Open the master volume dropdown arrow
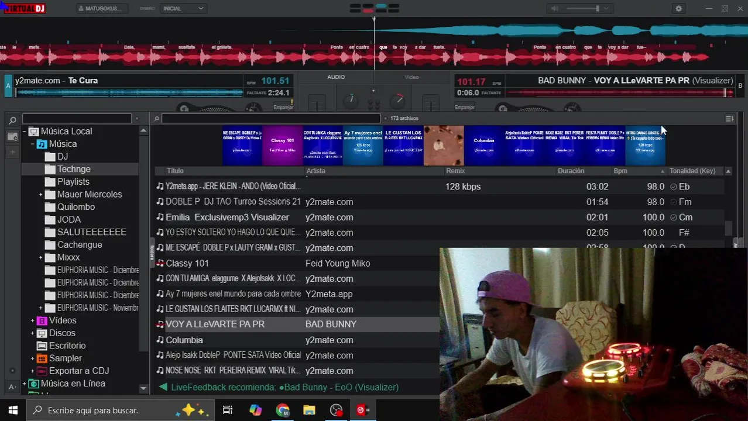Screen dimensions: 748x421 click(x=606, y=9)
